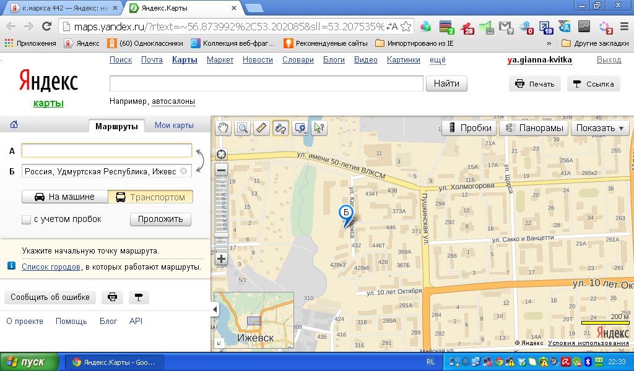Swap route points A and Б
Viewport: 634px width, 371px height.
point(200,160)
